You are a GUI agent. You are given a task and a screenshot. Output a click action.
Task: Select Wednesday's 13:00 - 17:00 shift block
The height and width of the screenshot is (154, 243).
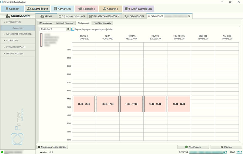pos(132,104)
